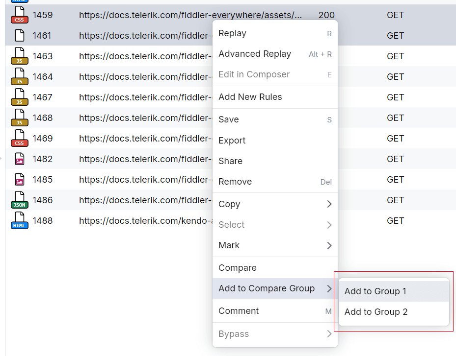Viewport: 456px width, 356px height.
Task: Click the CSS file icon for session 1459
Action: pos(20,15)
